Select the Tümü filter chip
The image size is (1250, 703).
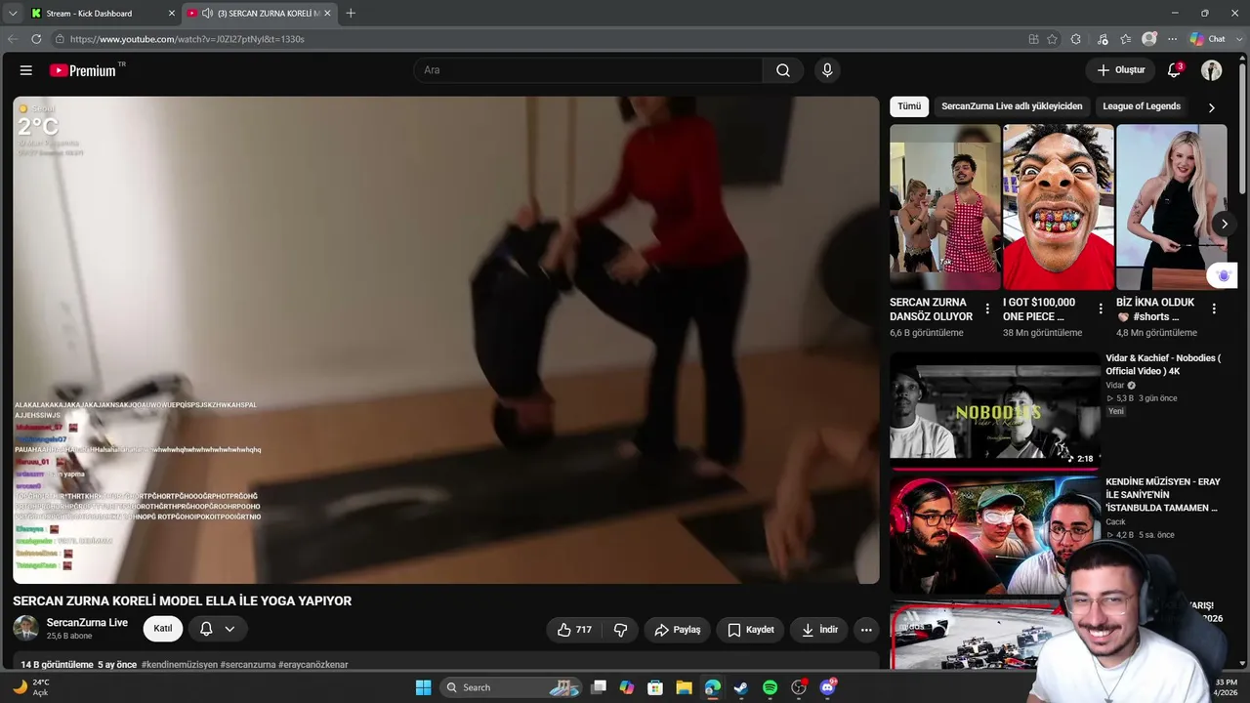point(909,106)
